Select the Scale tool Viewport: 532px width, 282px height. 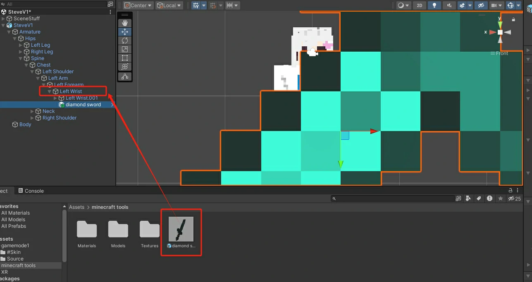point(125,49)
